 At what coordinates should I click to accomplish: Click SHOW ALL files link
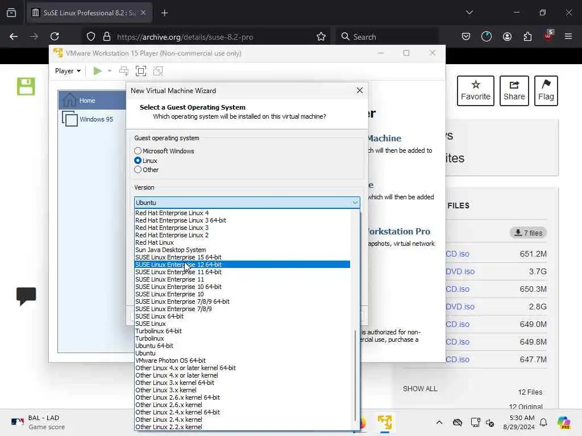(420, 388)
